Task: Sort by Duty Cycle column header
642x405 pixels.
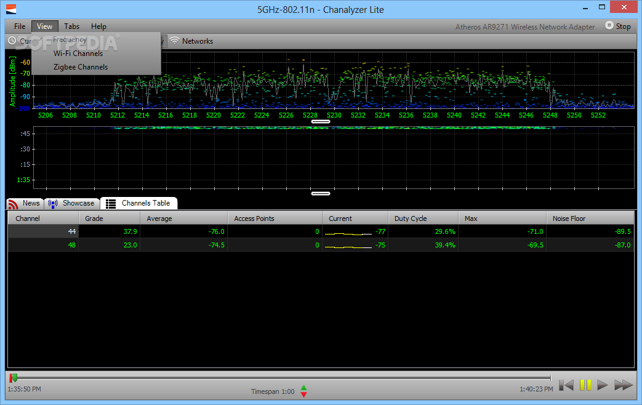Action: (x=423, y=219)
